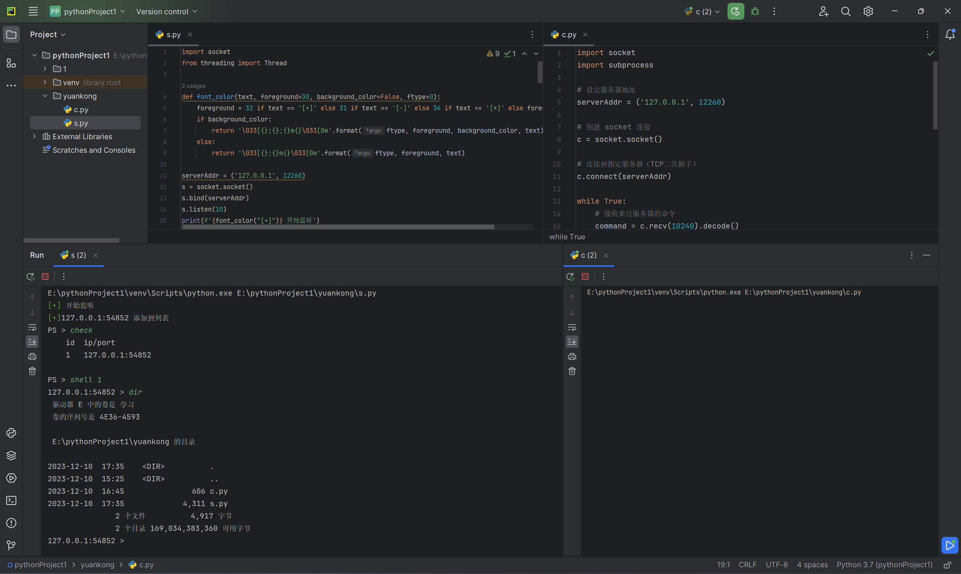Open the main hamburger menu
Screen dimensions: 961x574
pos(33,12)
